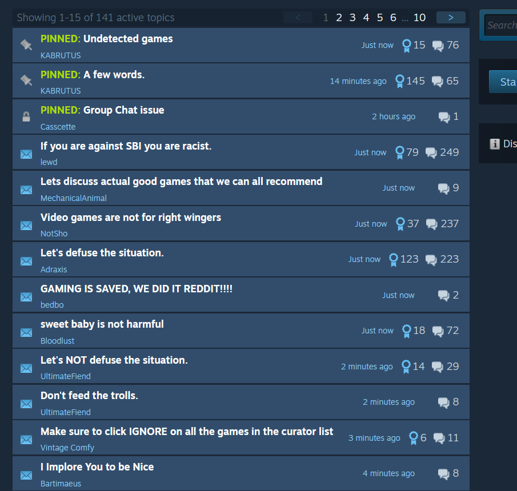Image resolution: width=517 pixels, height=491 pixels.
Task: View author KABRUTUS under Undetected games
Action: click(x=61, y=55)
